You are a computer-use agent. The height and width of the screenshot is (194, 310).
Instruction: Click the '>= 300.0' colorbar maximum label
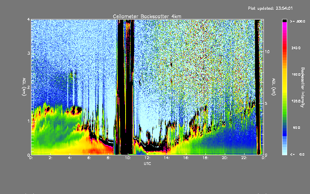coord(298,21)
